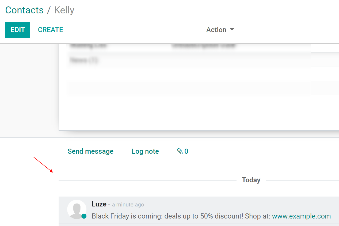This screenshot has height=226, width=339.
Task: Click the caret arrow beside Action
Action: (232, 29)
